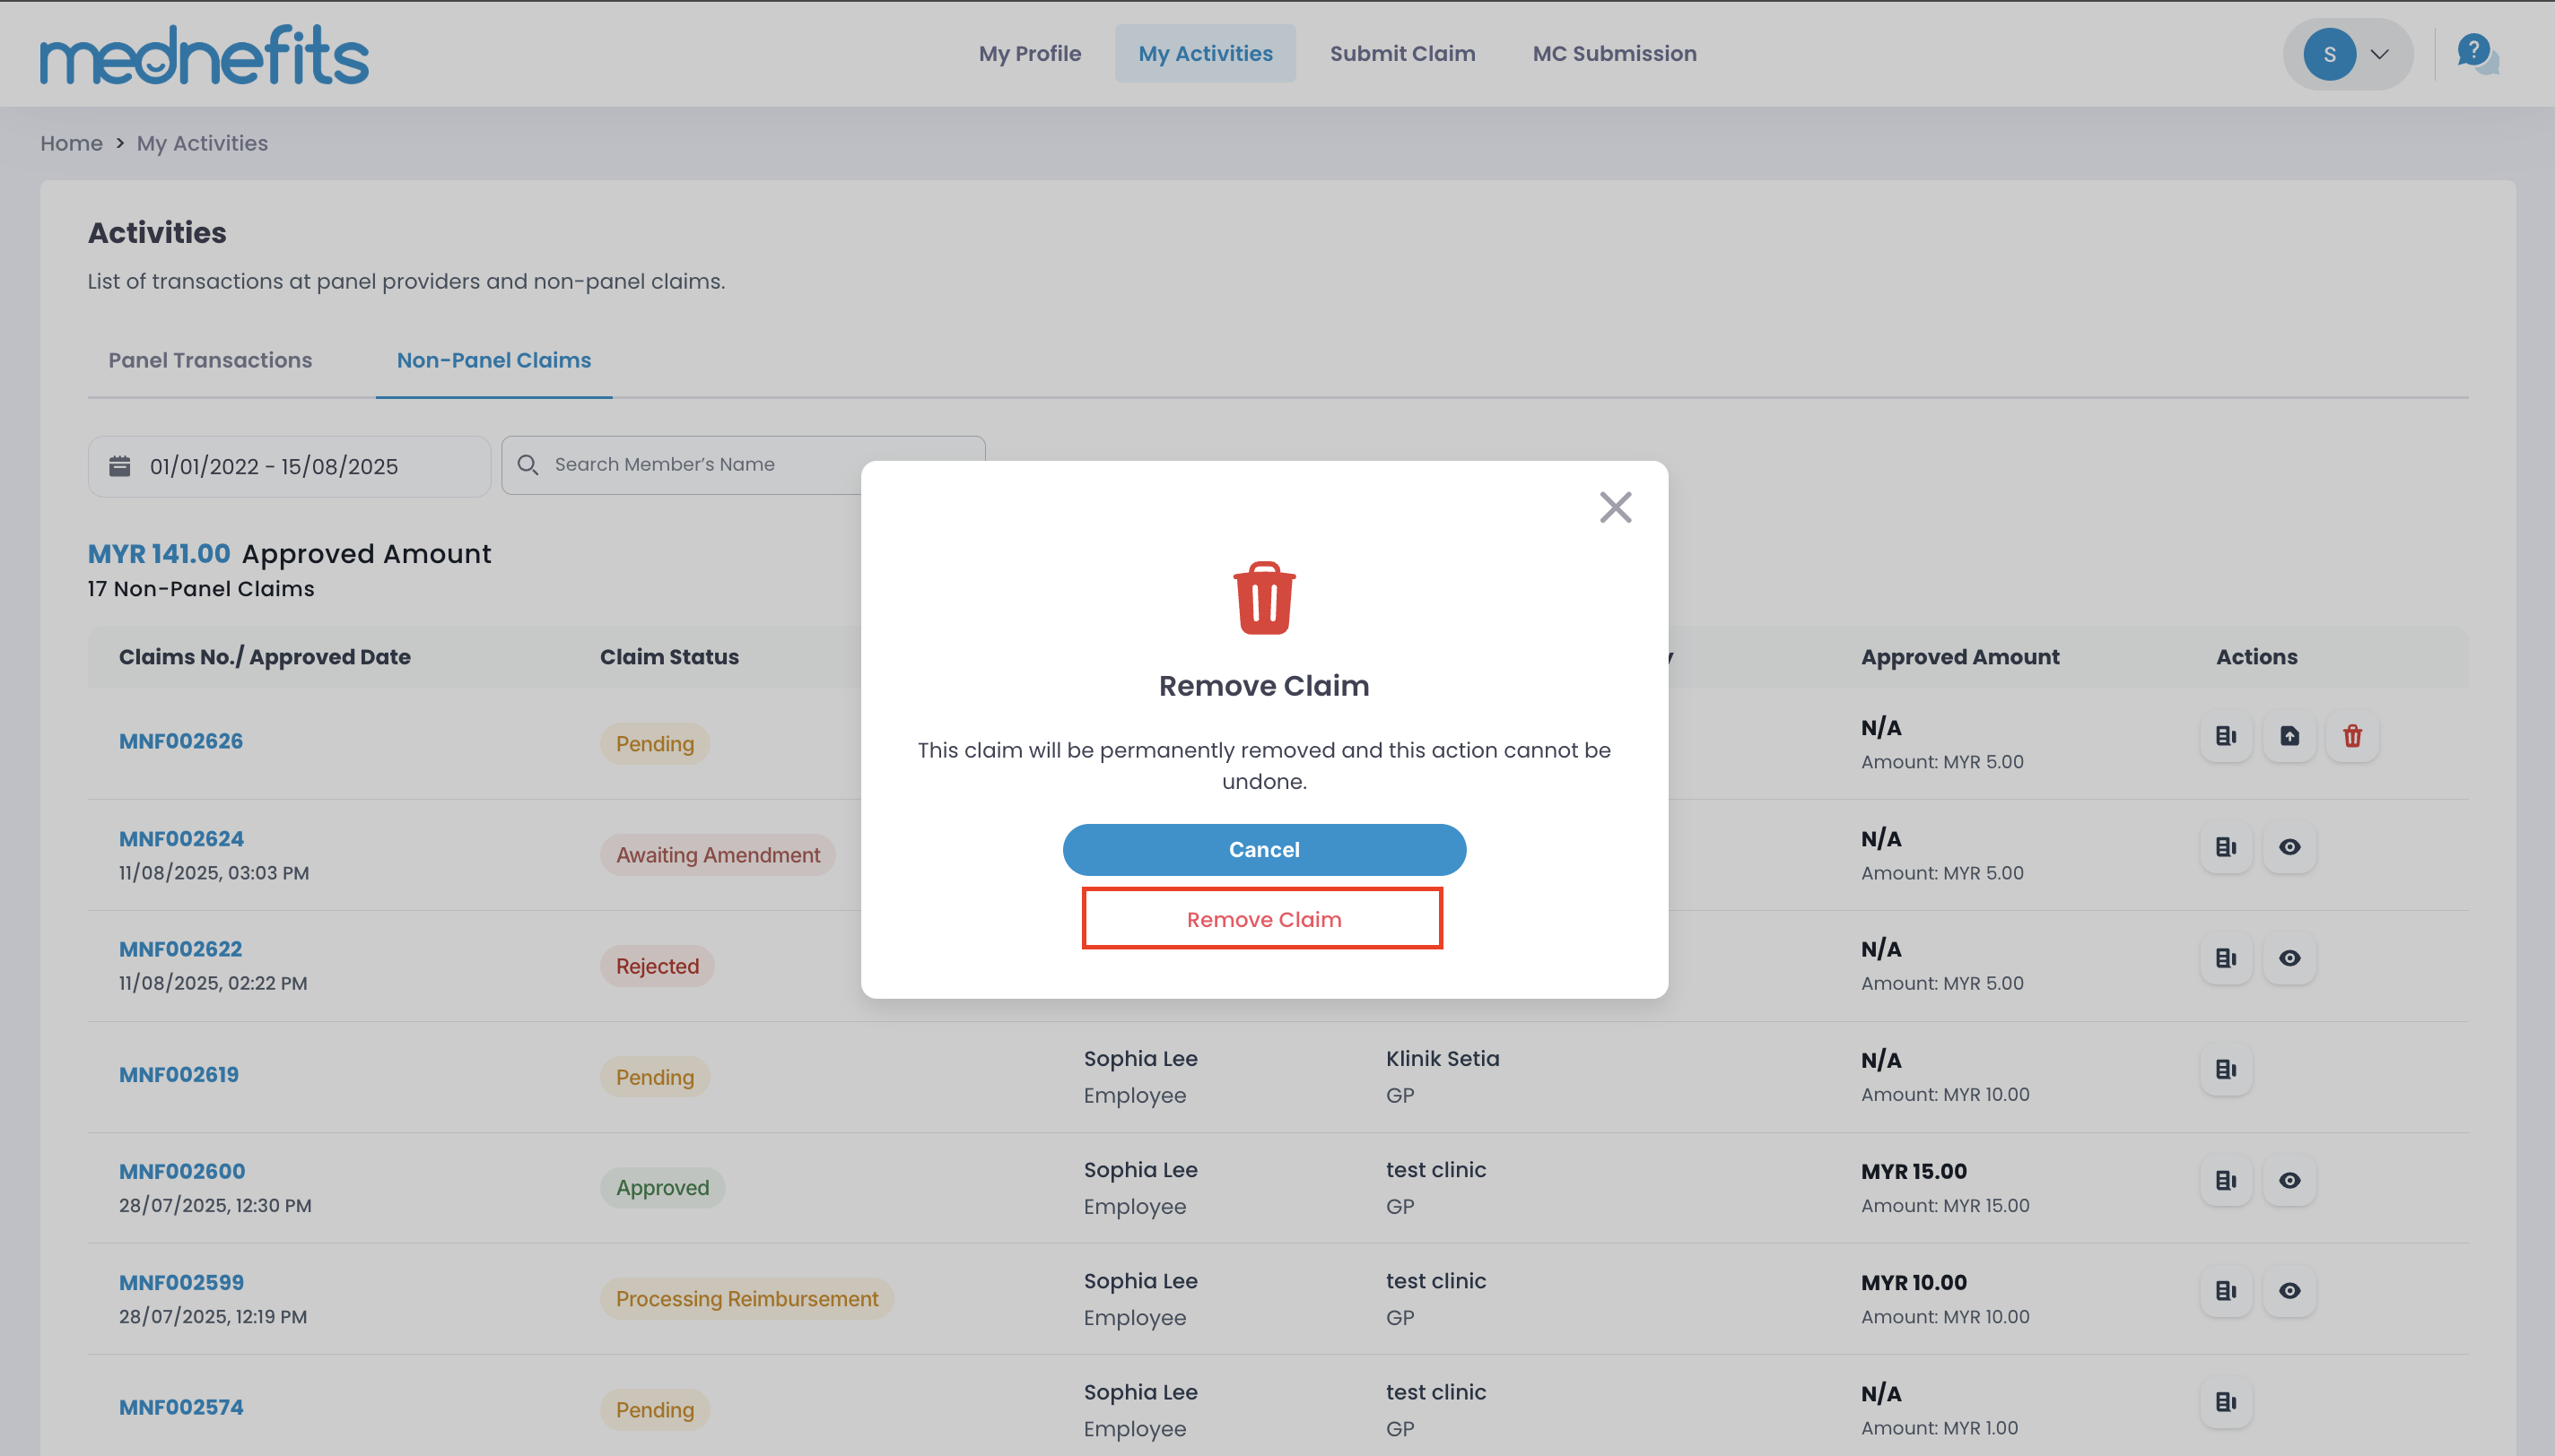
Task: Click eye view icon for MNF002624
Action: click(x=2289, y=847)
